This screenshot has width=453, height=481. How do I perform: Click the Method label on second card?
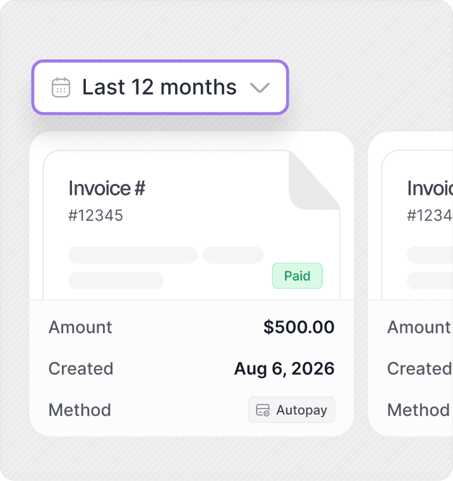(x=418, y=410)
